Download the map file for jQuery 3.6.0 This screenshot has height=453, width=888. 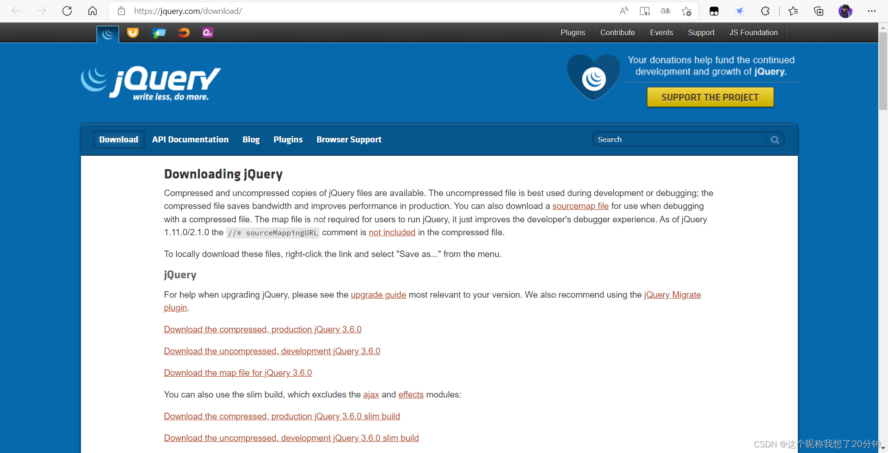(x=238, y=373)
